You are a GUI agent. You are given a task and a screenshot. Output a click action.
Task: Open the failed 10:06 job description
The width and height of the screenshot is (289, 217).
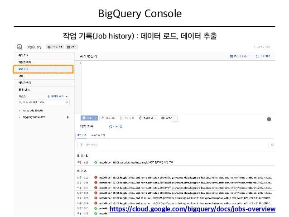[185, 193]
